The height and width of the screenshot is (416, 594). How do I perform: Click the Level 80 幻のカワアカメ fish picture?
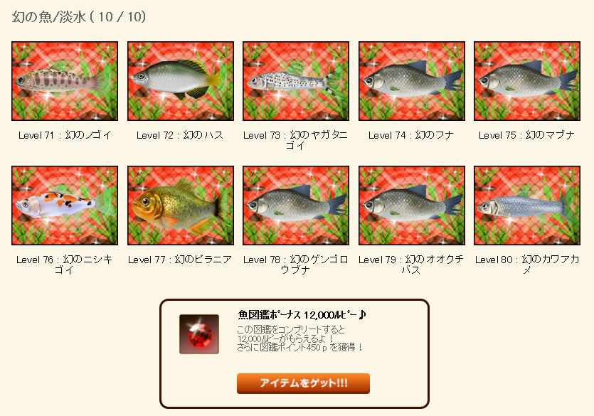click(527, 206)
